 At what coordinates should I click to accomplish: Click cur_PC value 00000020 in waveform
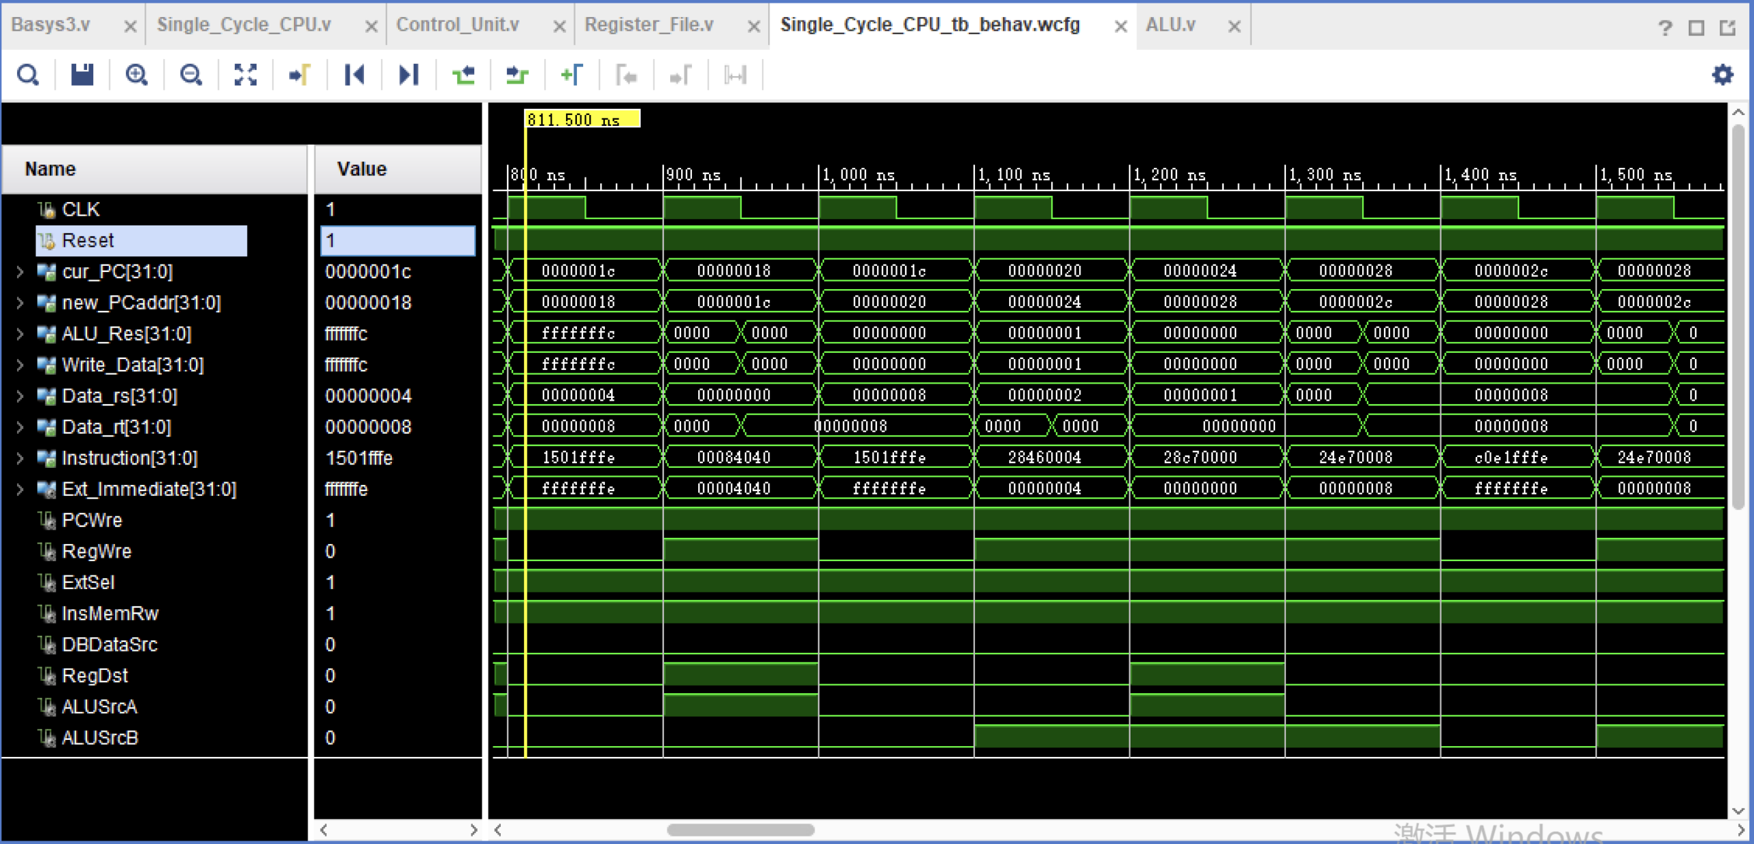point(1044,271)
